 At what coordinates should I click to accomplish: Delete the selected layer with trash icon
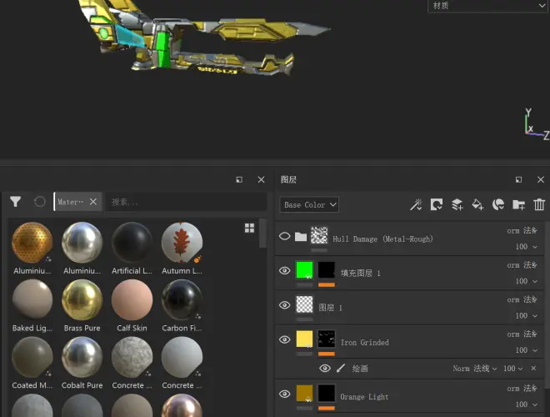(x=539, y=204)
